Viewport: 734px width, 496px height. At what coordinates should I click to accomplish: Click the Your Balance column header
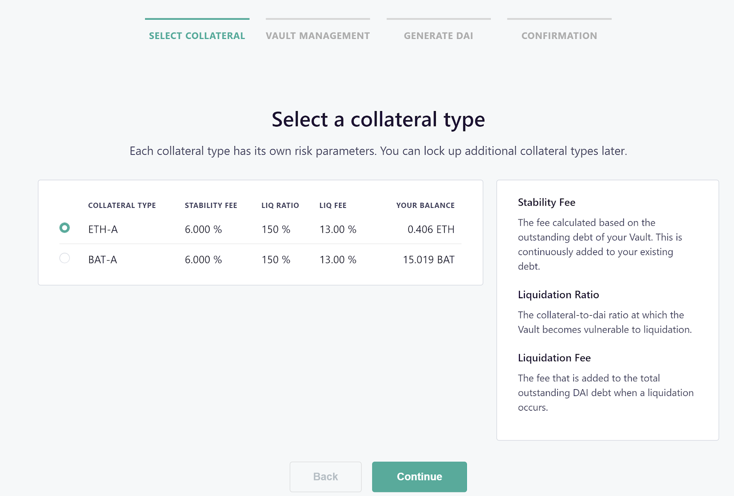[x=425, y=206]
